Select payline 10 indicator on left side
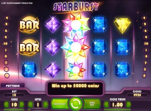The width and height of the screenshot is (151, 111). click(x=5, y=44)
